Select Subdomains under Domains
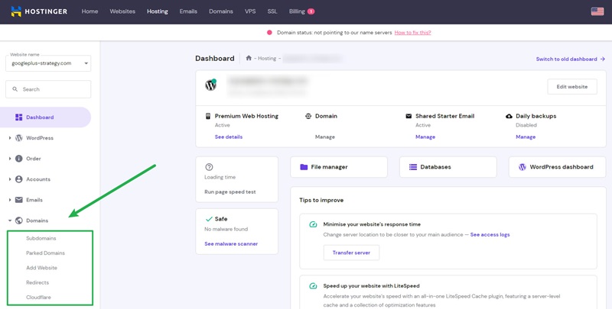Screen dimensions: 612x309 (x=41, y=238)
